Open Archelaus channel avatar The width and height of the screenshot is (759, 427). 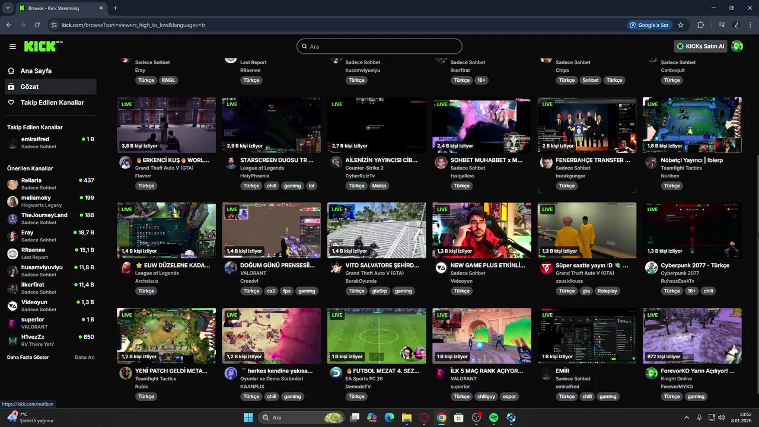pos(125,267)
